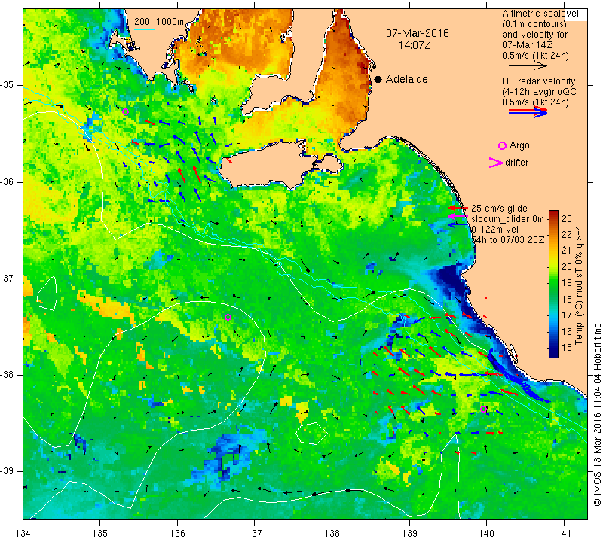Click the magenta drifter legend symbol

[496, 163]
